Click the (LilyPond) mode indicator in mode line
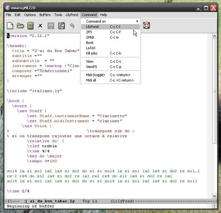Screen dimensions: 221x213 122,201
